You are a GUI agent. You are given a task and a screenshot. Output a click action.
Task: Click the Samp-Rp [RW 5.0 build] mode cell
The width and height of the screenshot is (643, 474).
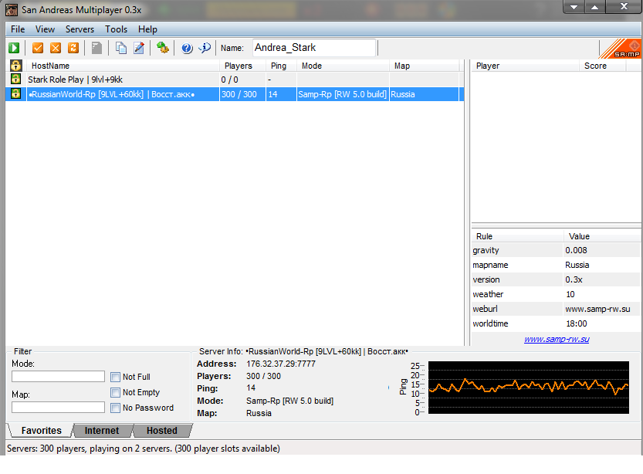click(343, 94)
